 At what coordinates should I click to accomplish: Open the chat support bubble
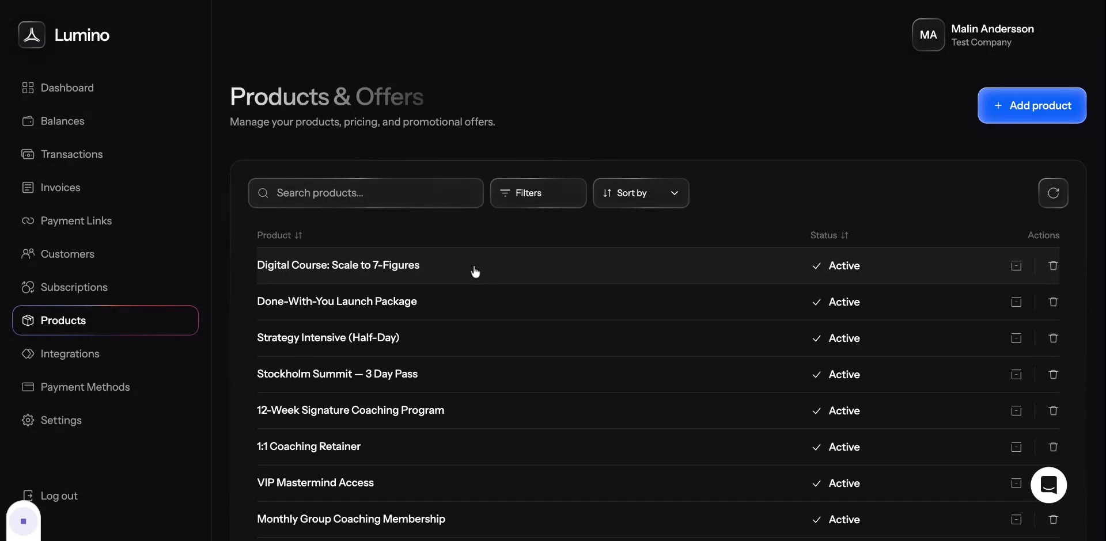1048,485
